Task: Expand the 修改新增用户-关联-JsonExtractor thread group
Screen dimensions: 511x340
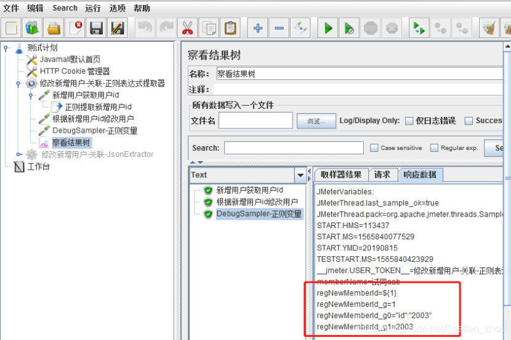Action: 18,154
